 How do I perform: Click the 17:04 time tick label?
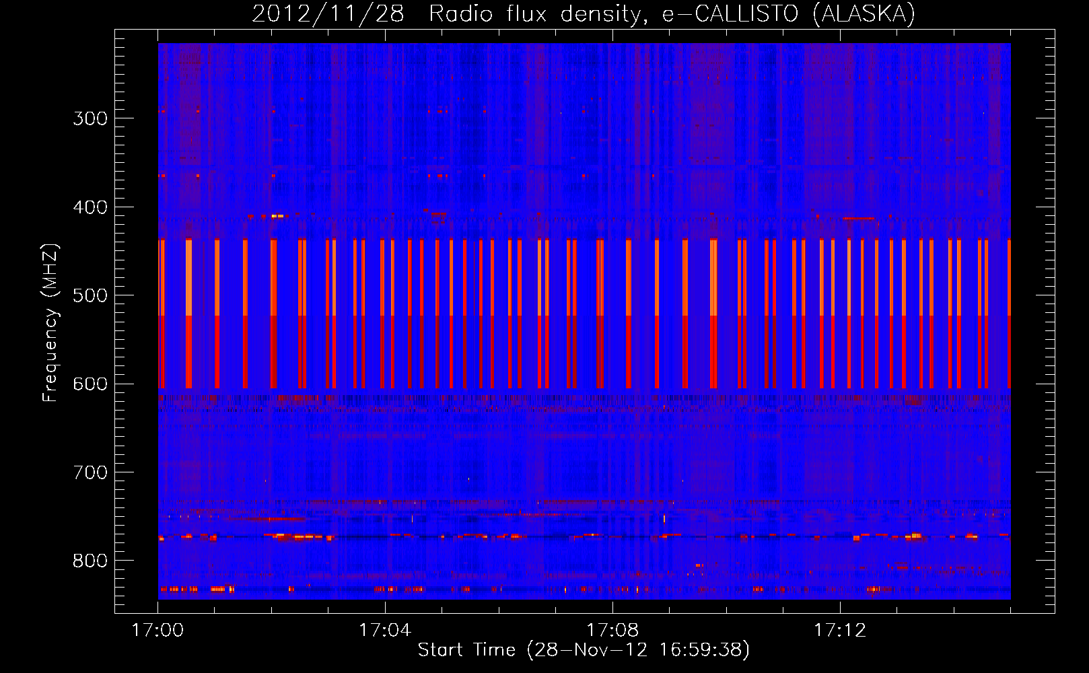pos(385,631)
